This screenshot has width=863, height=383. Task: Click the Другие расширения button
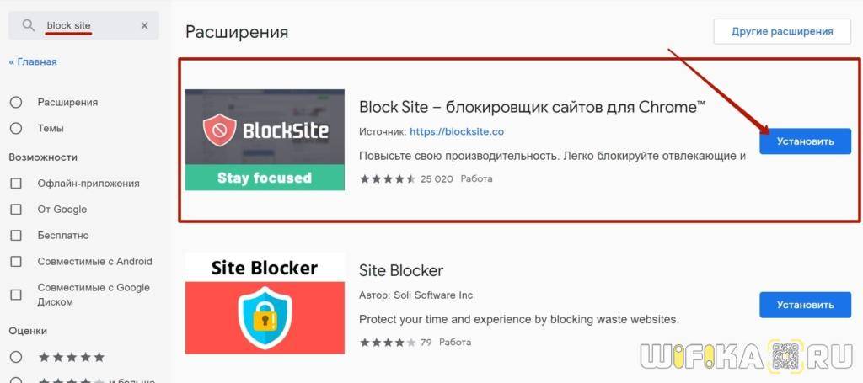click(781, 32)
